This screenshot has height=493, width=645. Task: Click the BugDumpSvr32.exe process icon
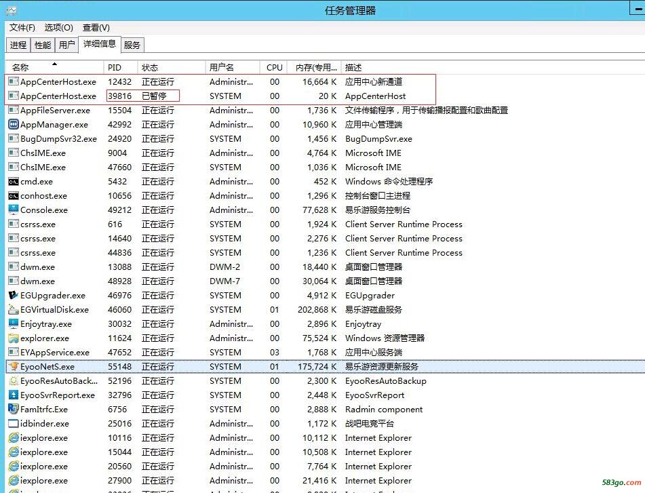pyautogui.click(x=14, y=138)
